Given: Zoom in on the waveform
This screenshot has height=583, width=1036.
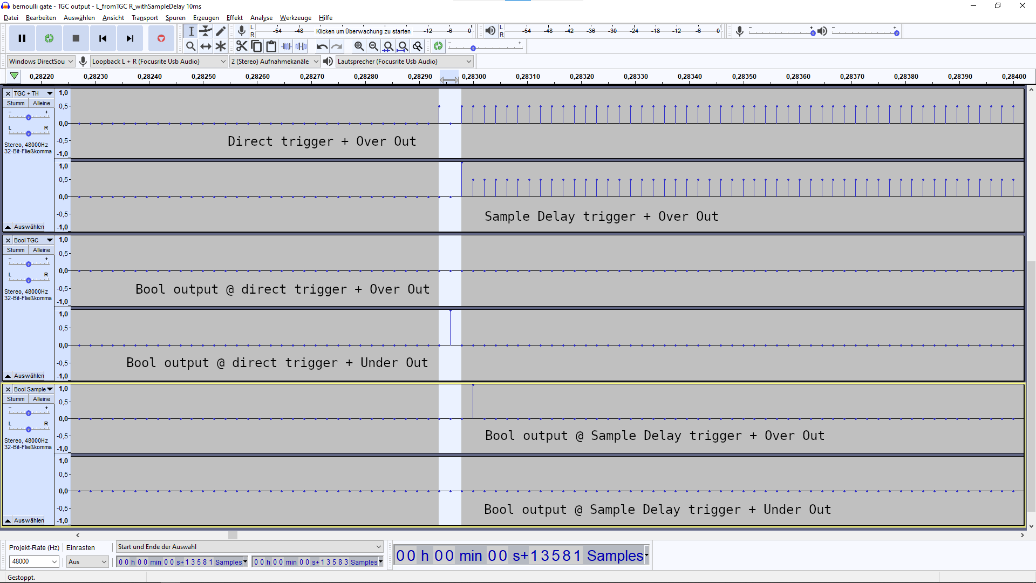Looking at the screenshot, I should (x=359, y=46).
